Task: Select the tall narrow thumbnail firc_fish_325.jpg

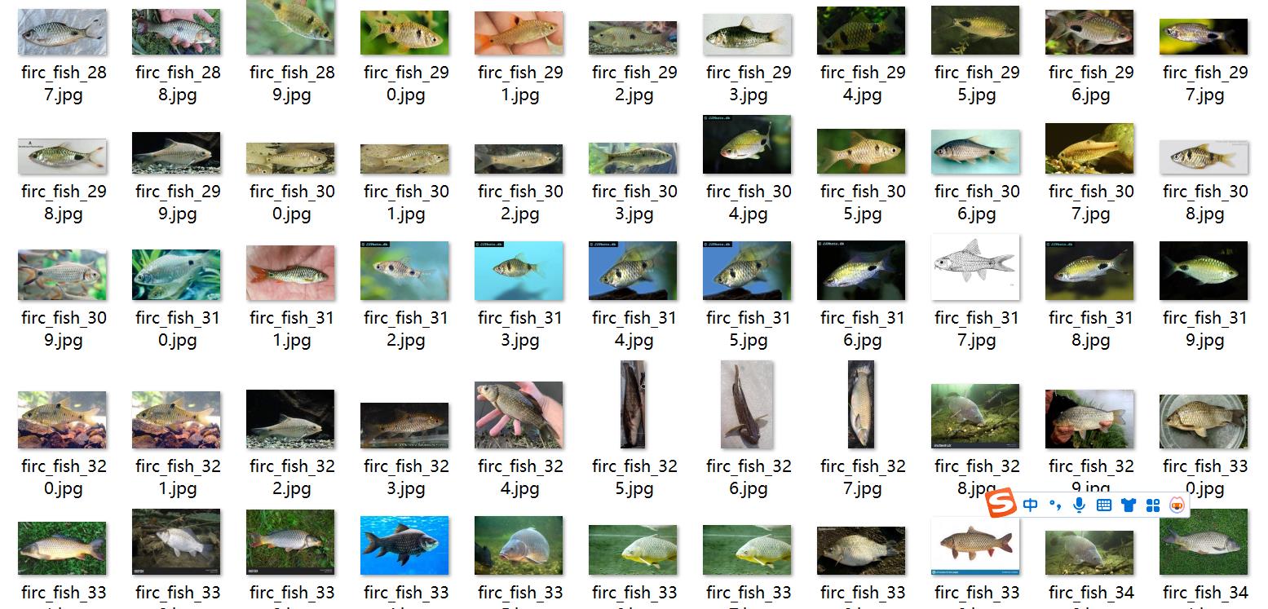Action: click(633, 404)
